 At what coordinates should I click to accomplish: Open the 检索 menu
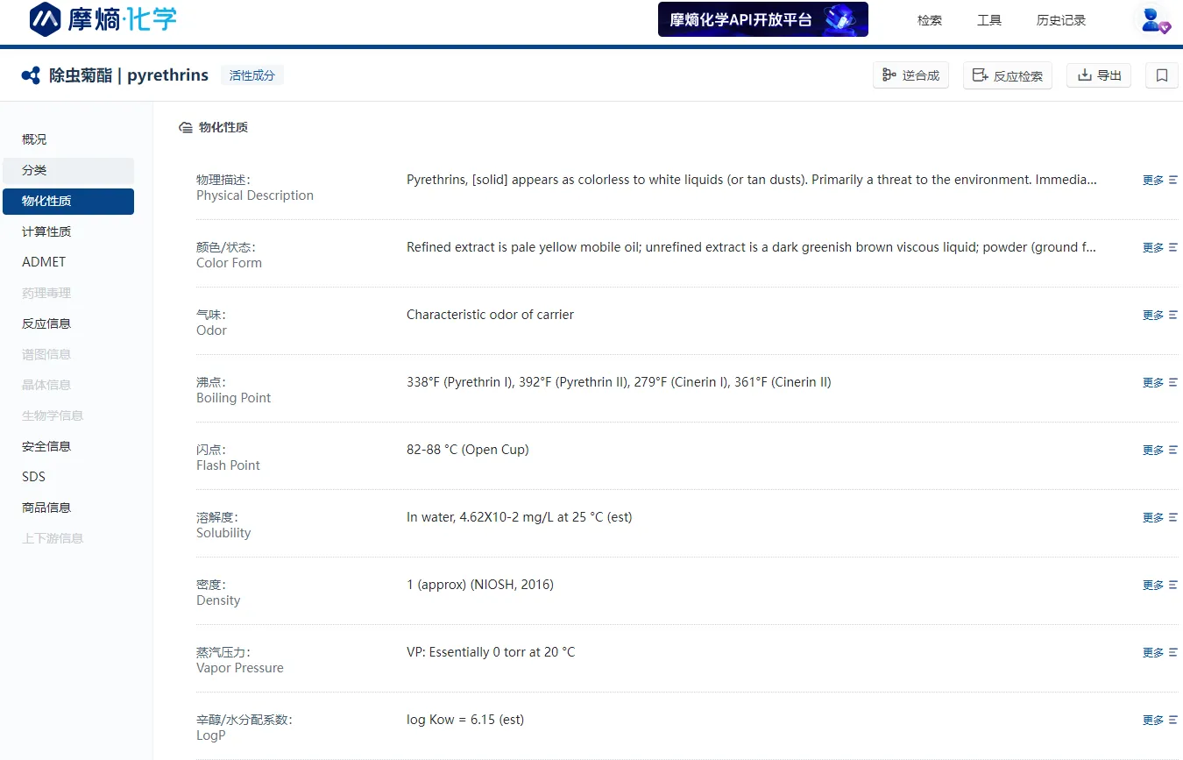(x=929, y=20)
